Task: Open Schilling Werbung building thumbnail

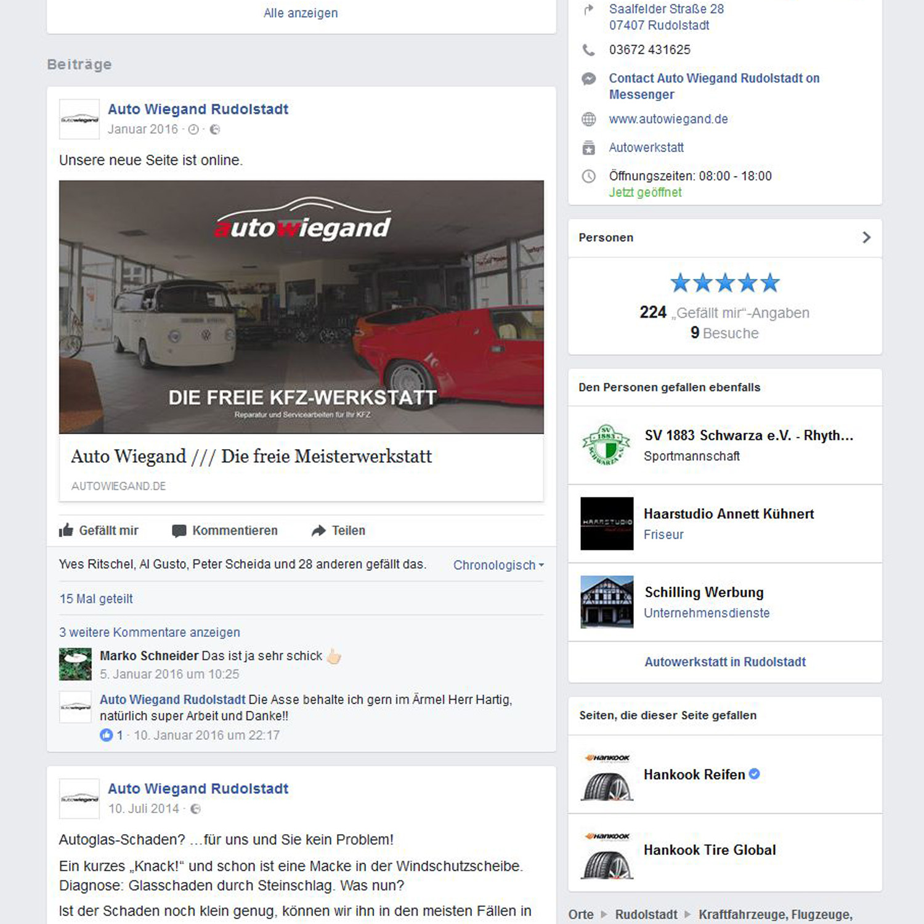Action: [x=607, y=602]
